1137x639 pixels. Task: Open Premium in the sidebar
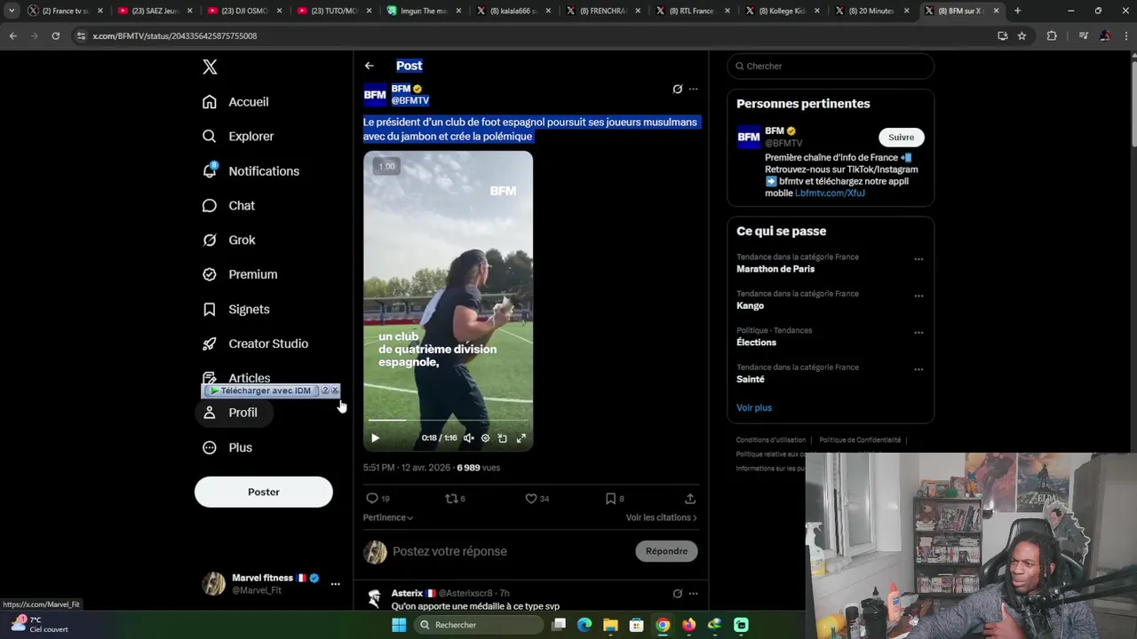(x=240, y=275)
